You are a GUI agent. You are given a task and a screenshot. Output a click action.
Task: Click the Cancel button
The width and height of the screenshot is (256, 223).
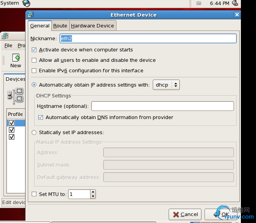(185, 214)
